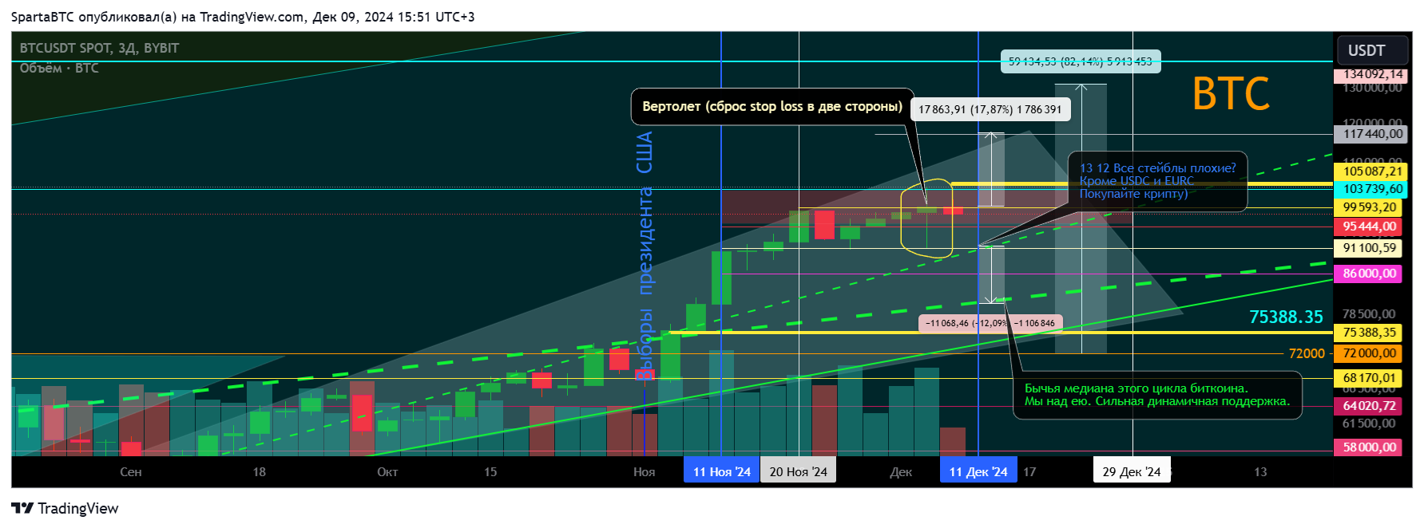The image size is (1424, 528).
Task: Click the cyan 75388.35 chart label
Action: tap(1286, 317)
